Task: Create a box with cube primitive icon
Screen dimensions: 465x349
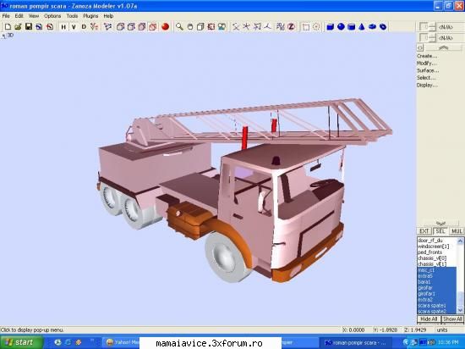Action: [330, 27]
